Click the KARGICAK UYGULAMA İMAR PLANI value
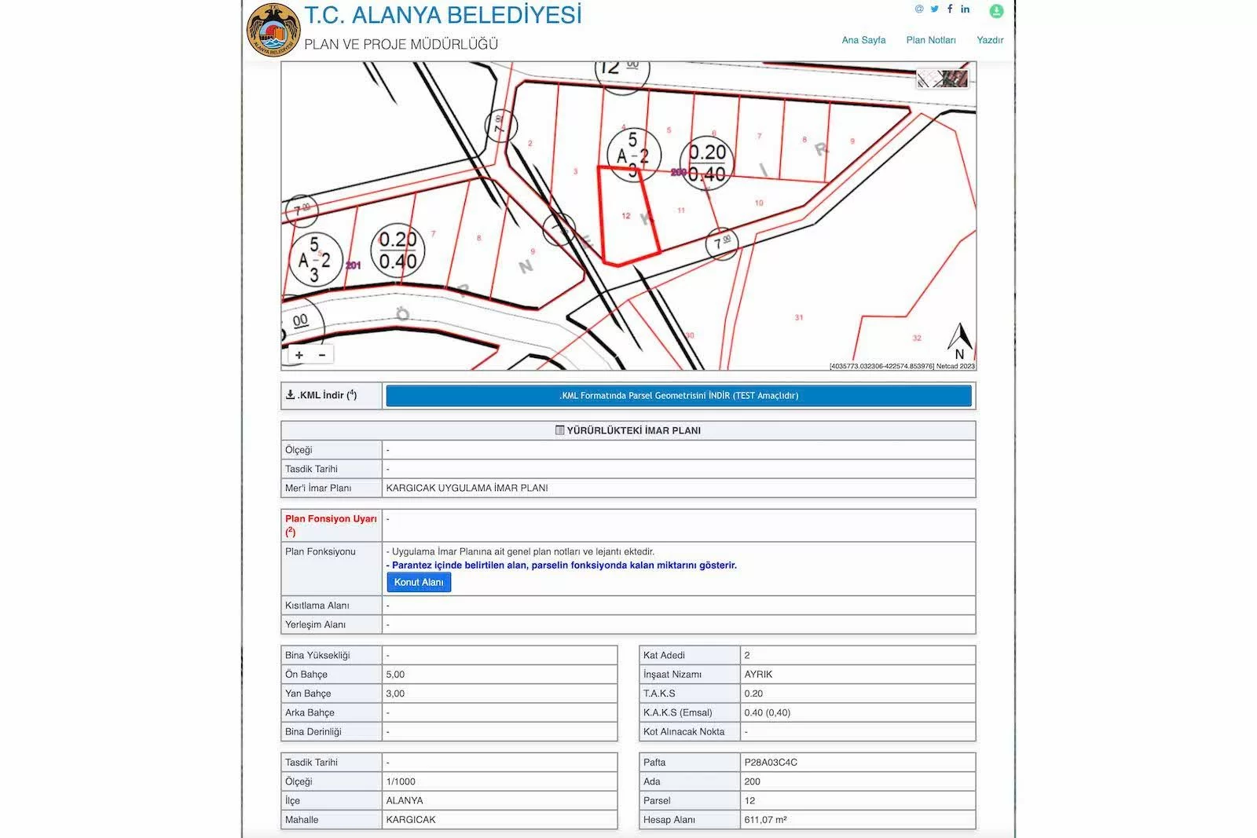This screenshot has height=838, width=1257. point(467,488)
